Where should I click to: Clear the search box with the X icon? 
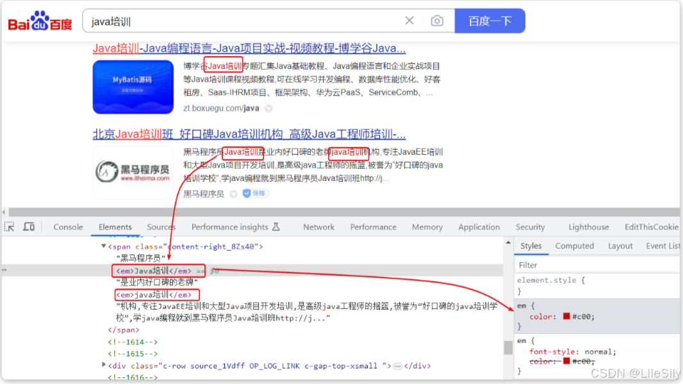coord(409,20)
